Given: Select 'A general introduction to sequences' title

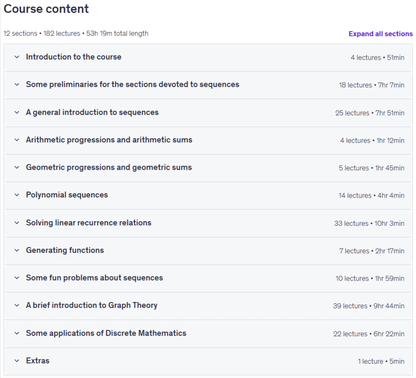Looking at the screenshot, I should point(92,113).
